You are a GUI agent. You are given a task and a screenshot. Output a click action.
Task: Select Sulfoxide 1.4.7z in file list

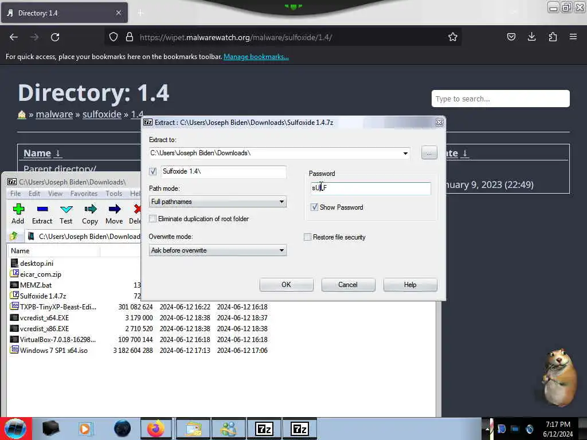[43, 296]
